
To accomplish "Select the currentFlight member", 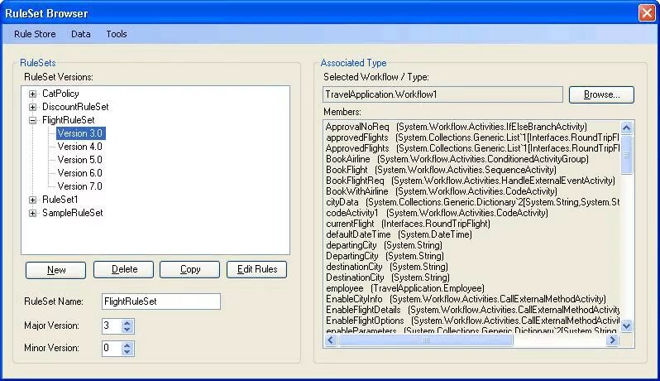I will coord(409,224).
